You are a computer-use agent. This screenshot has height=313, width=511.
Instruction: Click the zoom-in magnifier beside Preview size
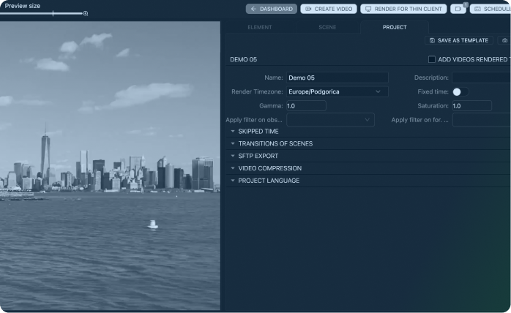(x=86, y=13)
